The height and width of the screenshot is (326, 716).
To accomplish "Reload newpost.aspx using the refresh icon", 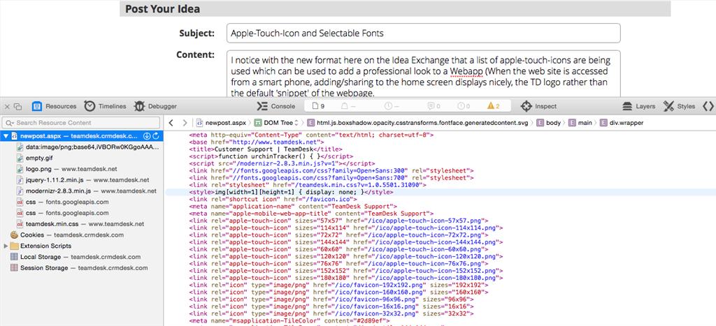I will (156, 136).
